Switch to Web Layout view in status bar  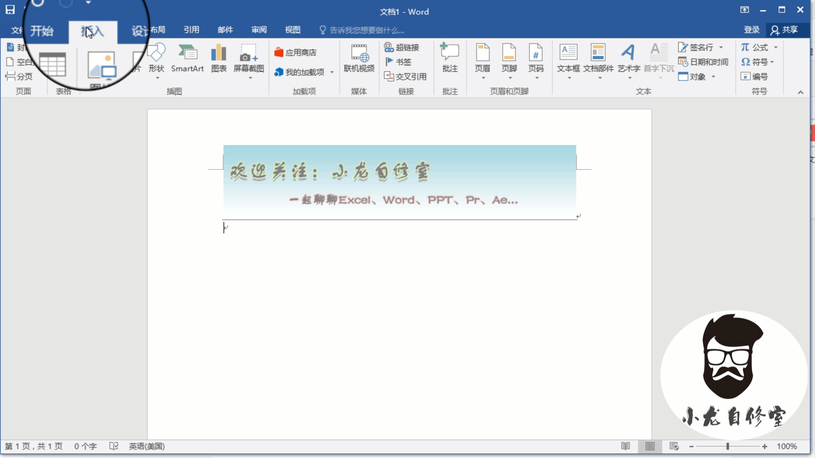tap(674, 446)
